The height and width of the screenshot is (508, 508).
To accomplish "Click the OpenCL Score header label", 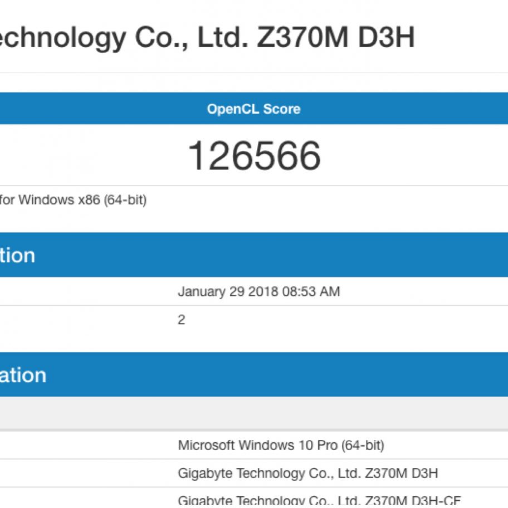I will click(253, 109).
